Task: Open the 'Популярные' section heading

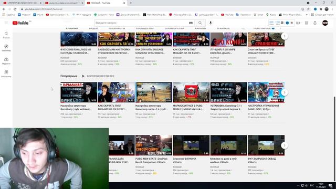Action: tap(69, 76)
